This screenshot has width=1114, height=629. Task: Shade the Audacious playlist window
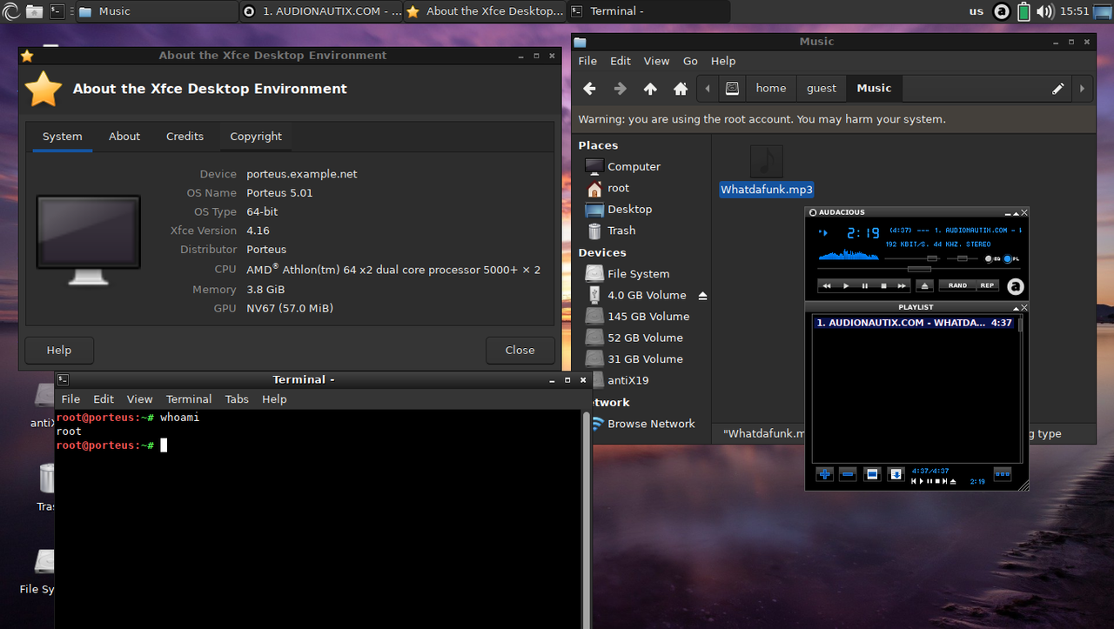coord(1016,307)
